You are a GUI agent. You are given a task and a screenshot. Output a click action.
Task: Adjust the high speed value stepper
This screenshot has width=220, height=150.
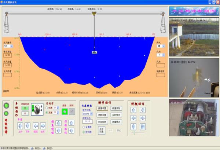[58, 113]
